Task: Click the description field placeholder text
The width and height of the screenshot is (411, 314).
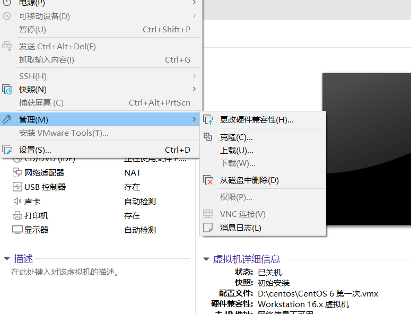Action: click(x=65, y=272)
